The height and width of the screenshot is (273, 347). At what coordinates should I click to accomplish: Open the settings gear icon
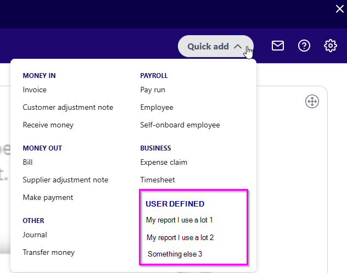tap(331, 46)
